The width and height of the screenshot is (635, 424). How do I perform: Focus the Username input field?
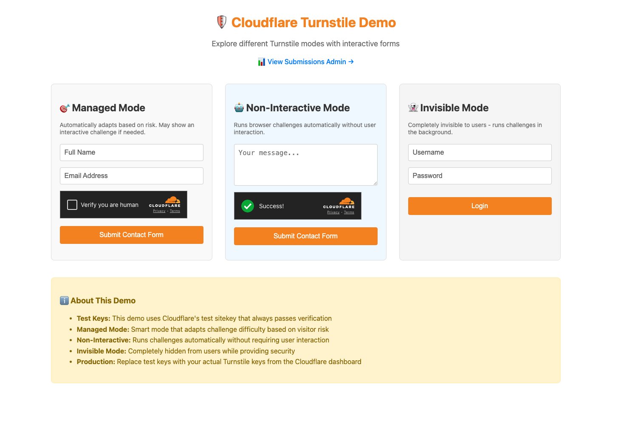point(480,153)
